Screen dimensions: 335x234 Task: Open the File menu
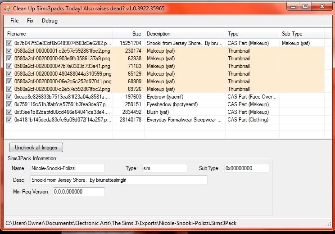14,21
